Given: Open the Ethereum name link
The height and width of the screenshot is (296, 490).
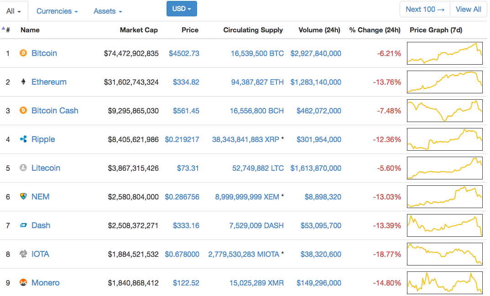Looking at the screenshot, I should (x=49, y=82).
